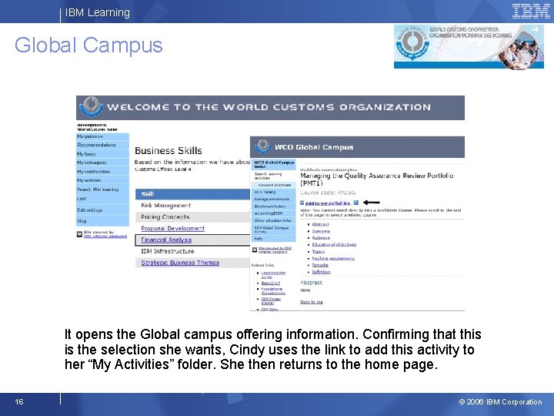Viewport: 554px width, 416px height.
Task: Jump to the Audience section link
Action: (x=321, y=238)
